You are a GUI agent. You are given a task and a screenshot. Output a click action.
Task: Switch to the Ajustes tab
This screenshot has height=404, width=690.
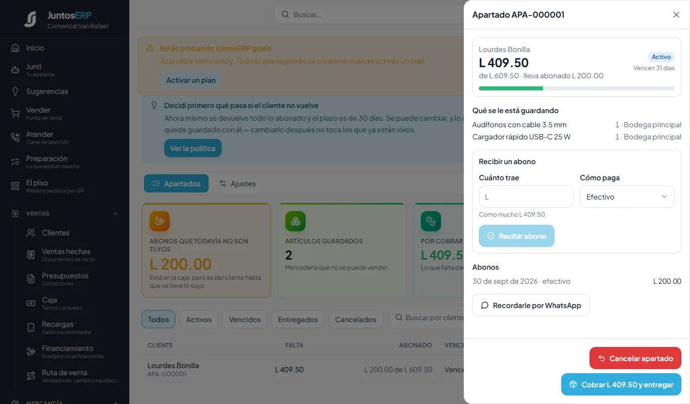tap(237, 184)
